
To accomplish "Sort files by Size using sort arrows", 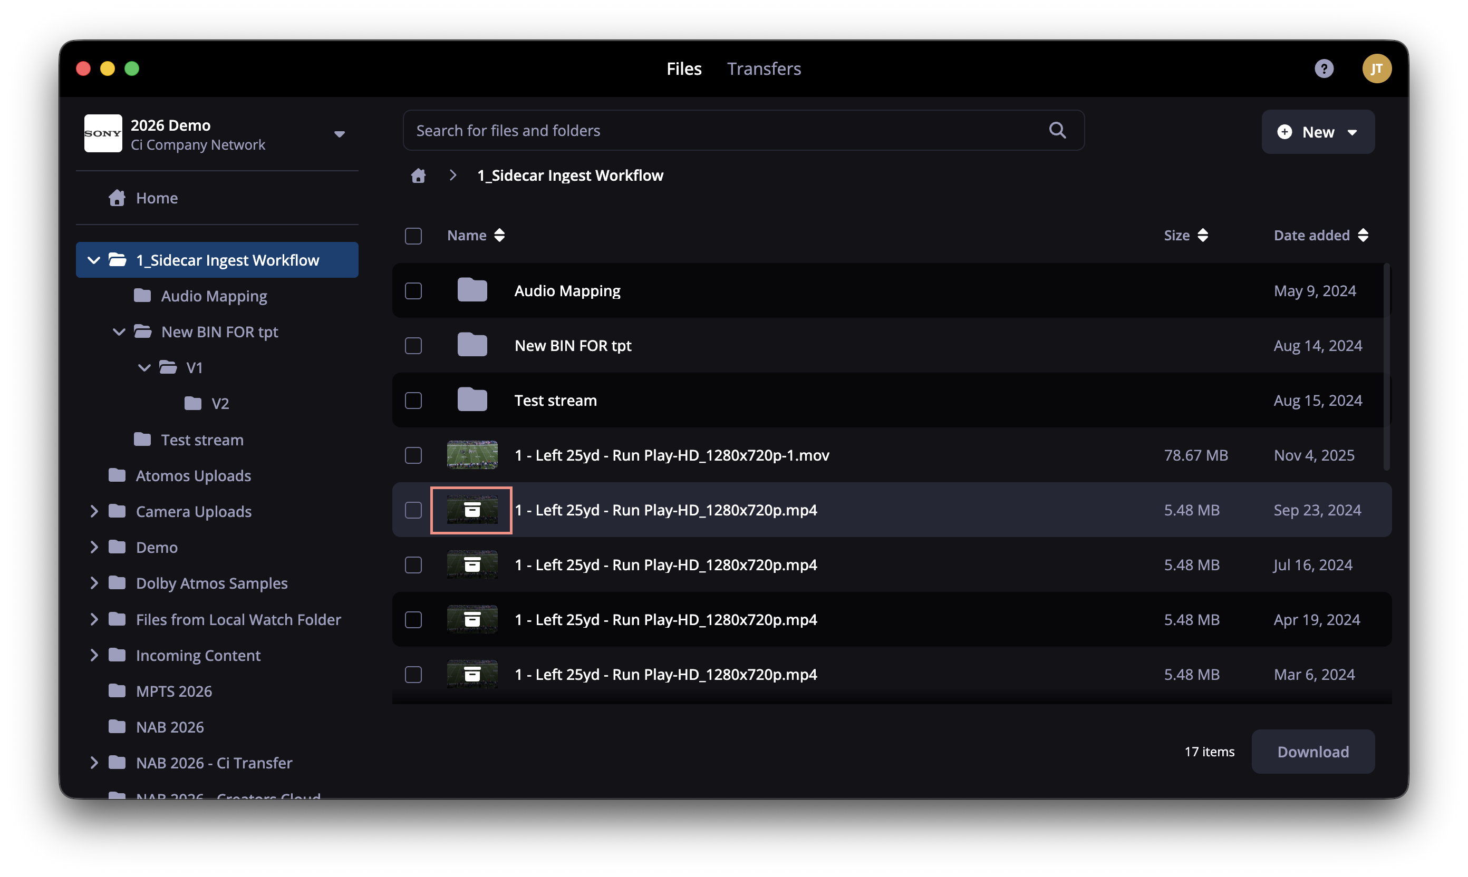I will pyautogui.click(x=1203, y=235).
